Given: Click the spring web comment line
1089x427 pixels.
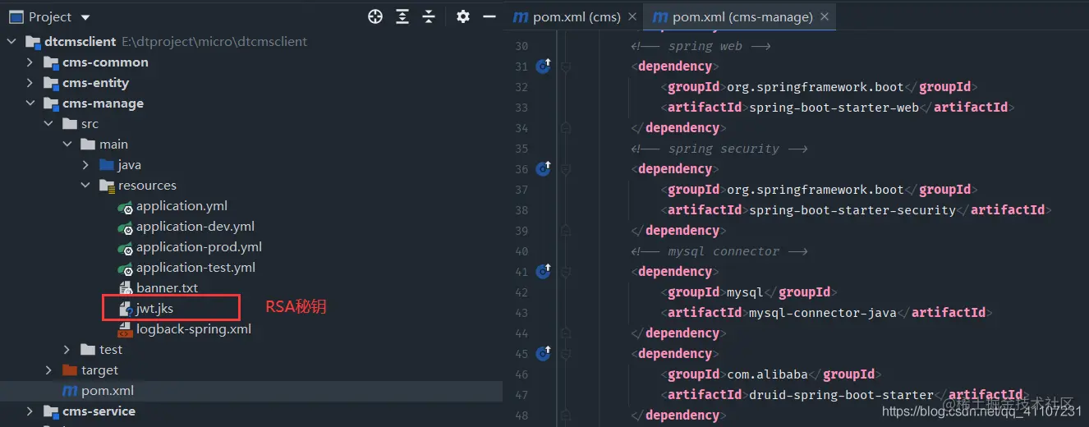Looking at the screenshot, I should 701,46.
